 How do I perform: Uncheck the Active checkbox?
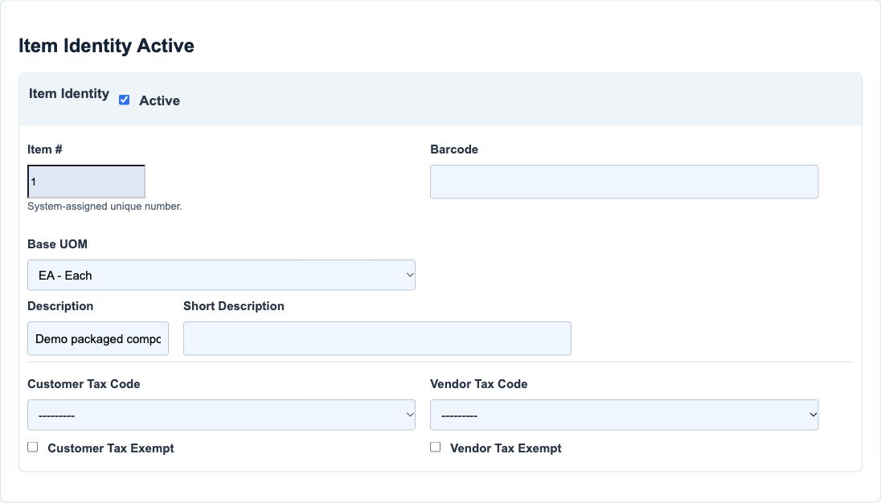pyautogui.click(x=124, y=100)
